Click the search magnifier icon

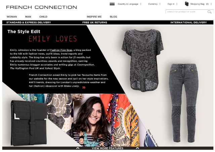coord(209,12)
